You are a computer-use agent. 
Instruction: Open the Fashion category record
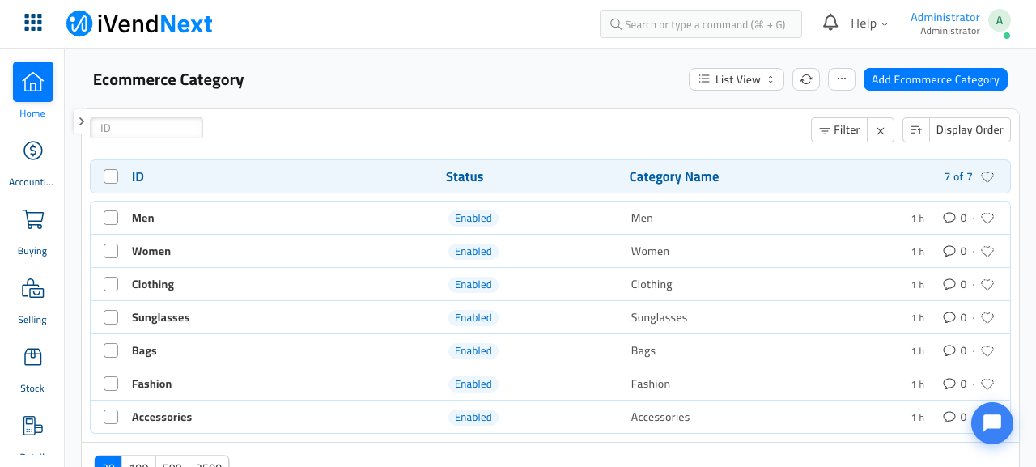coord(151,384)
